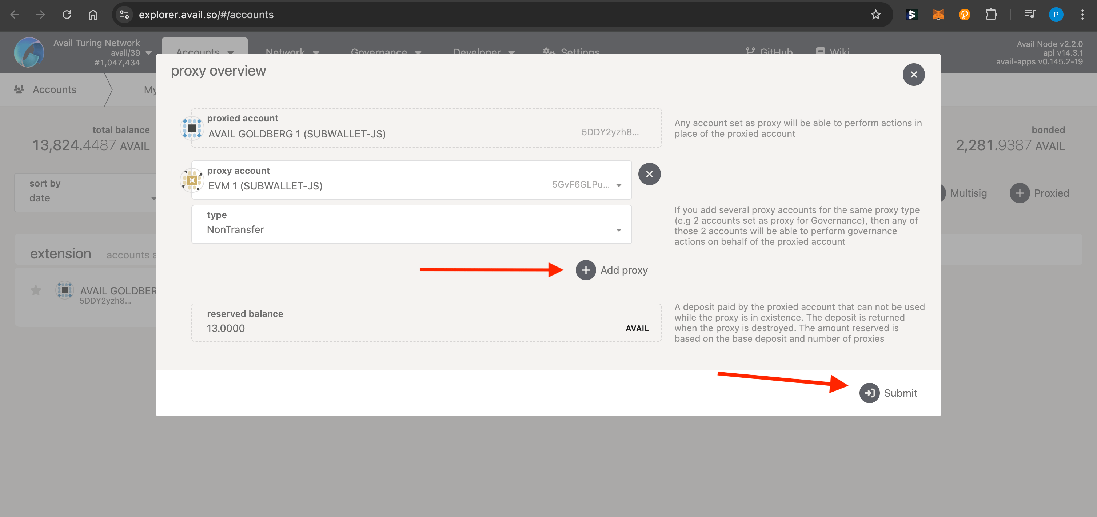Screen dimensions: 1097x517
Task: Click the Avail Turing Network logo
Action: (x=28, y=52)
